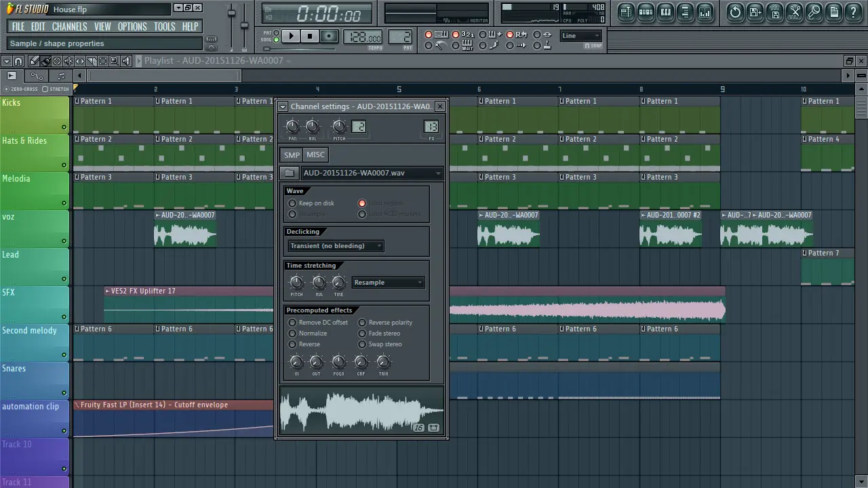Screen dimensions: 868x488
Task: Expand the Resample time stretching dropdown
Action: click(x=388, y=283)
